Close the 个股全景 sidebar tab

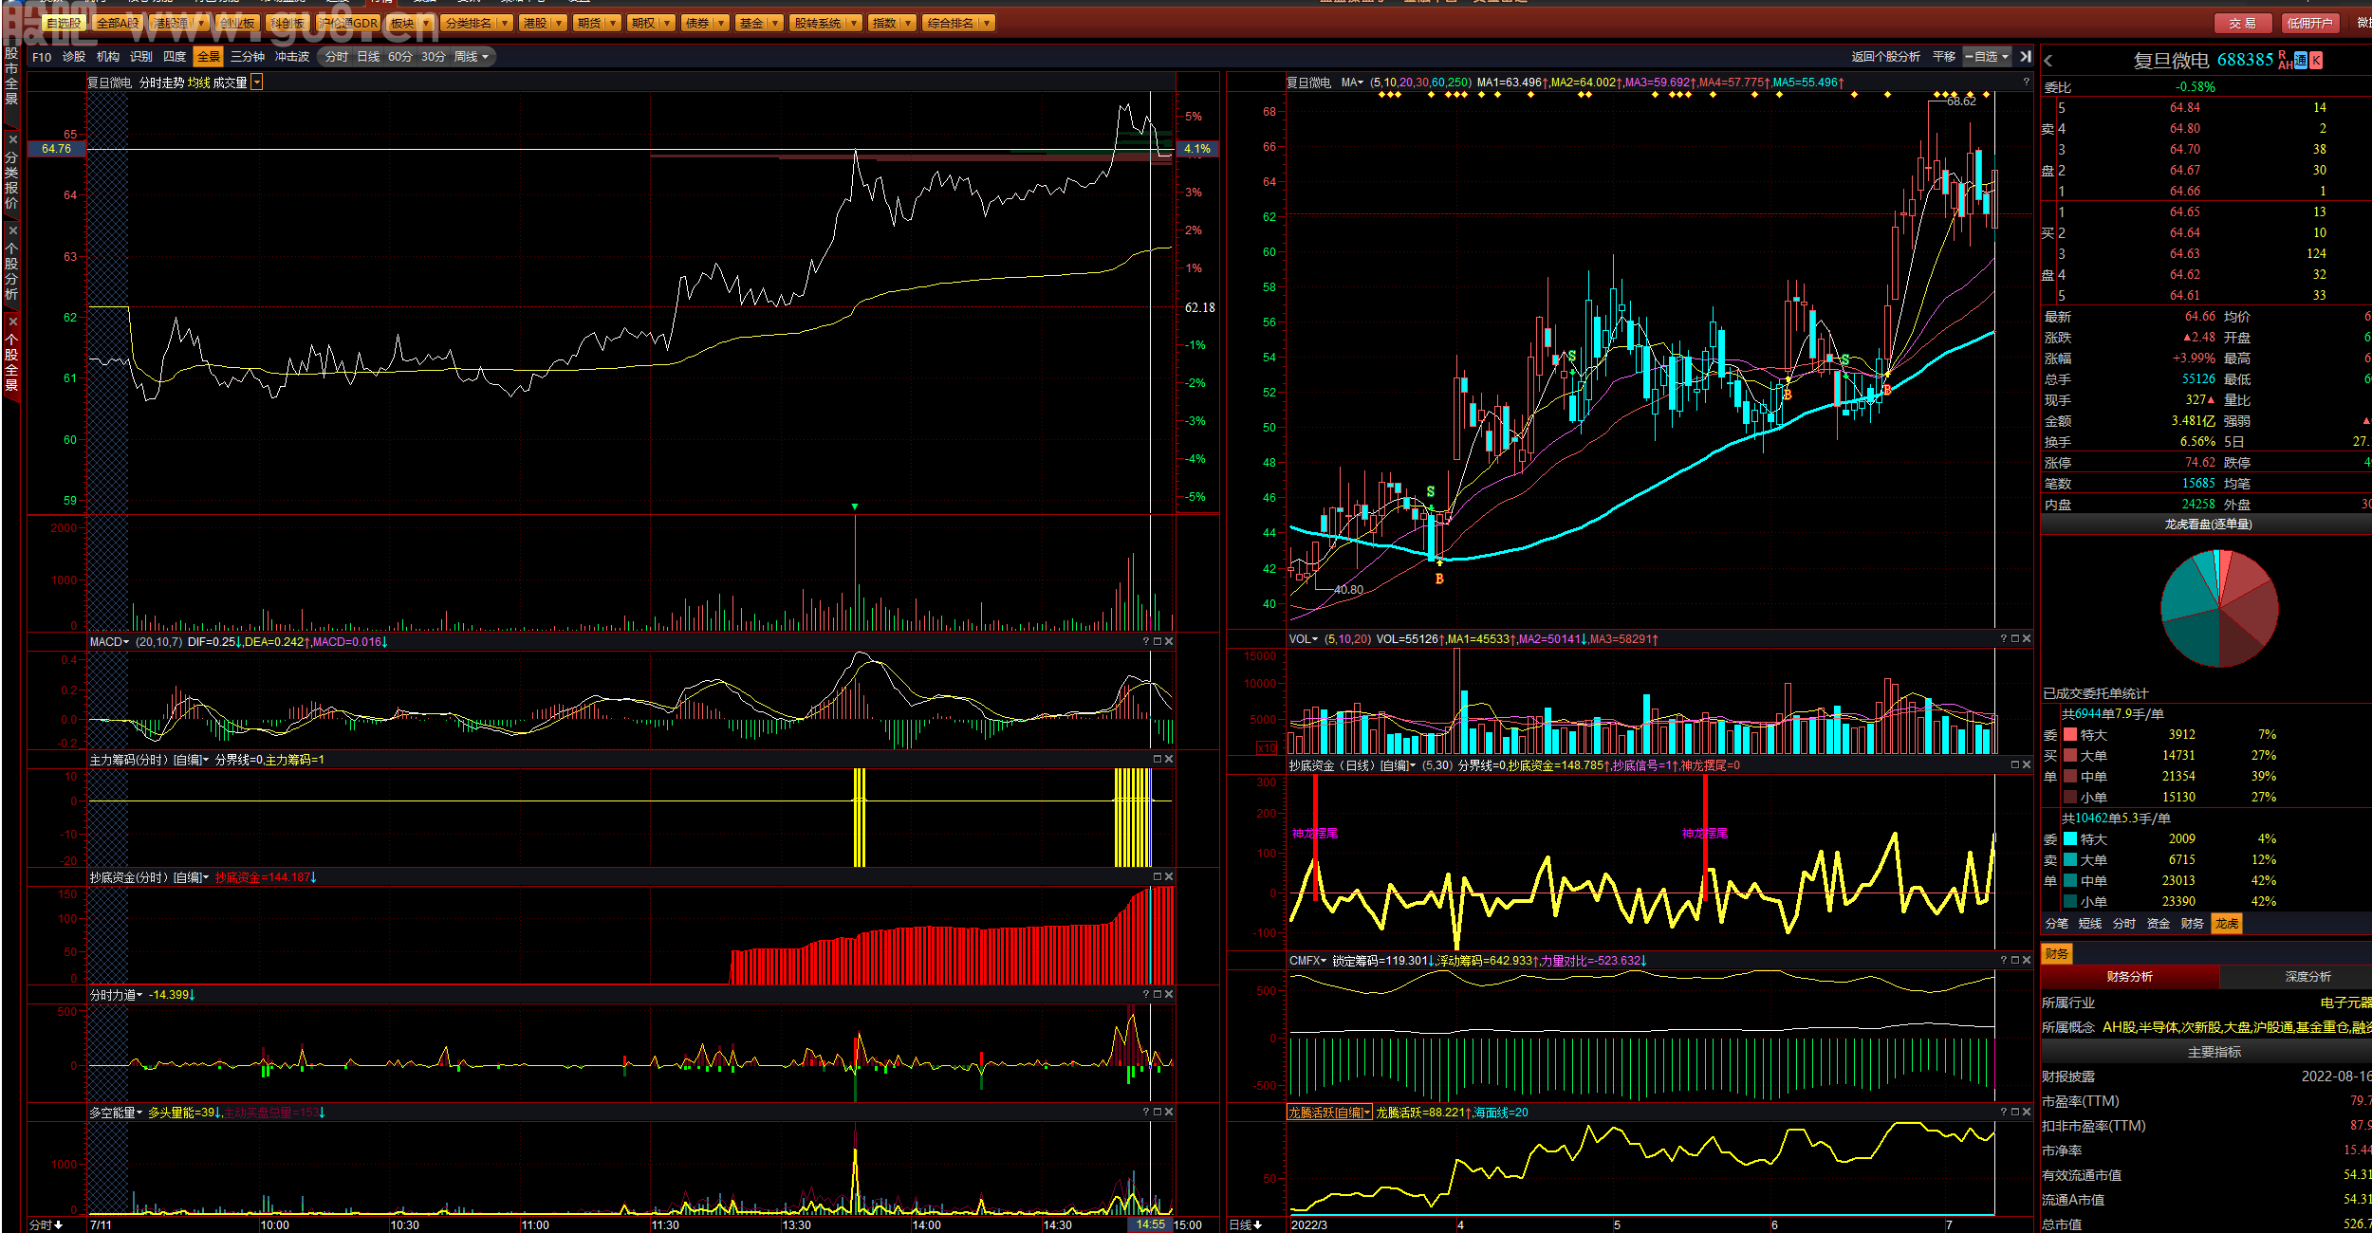point(12,322)
